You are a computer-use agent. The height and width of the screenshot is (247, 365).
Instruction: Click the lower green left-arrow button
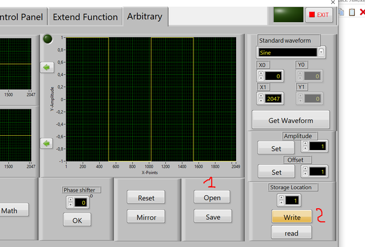(x=47, y=143)
